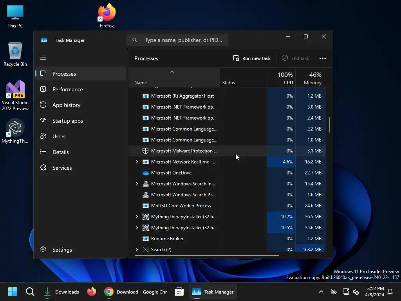Click the Performance graph icon in the sidebar

[x=43, y=89]
